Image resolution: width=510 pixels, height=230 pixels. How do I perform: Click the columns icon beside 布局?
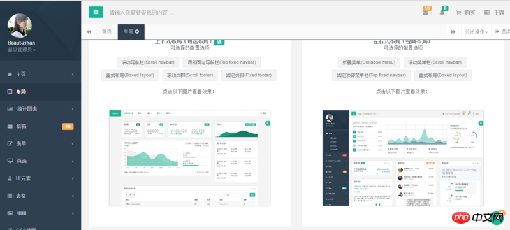point(10,92)
